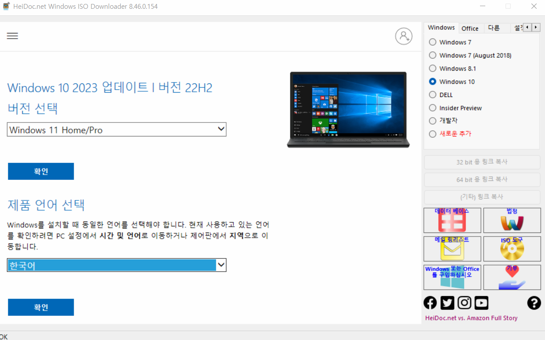Open the Instagram icon

point(464,303)
